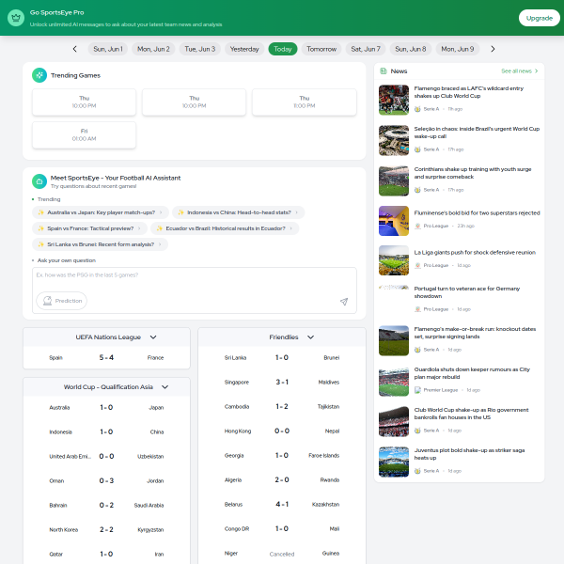Go to next dates with right arrow

(493, 49)
